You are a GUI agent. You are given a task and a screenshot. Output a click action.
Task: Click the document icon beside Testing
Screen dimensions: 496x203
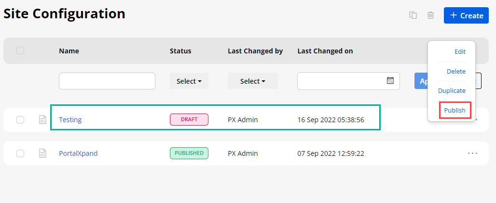click(x=43, y=120)
